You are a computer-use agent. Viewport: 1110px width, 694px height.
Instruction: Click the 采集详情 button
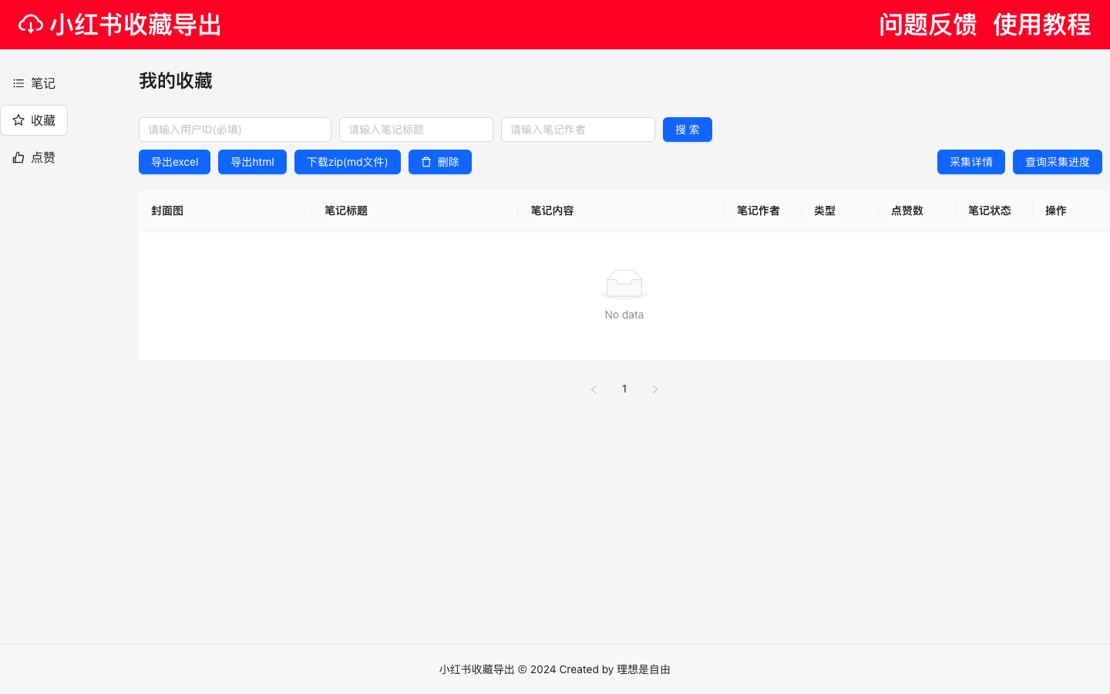(970, 162)
